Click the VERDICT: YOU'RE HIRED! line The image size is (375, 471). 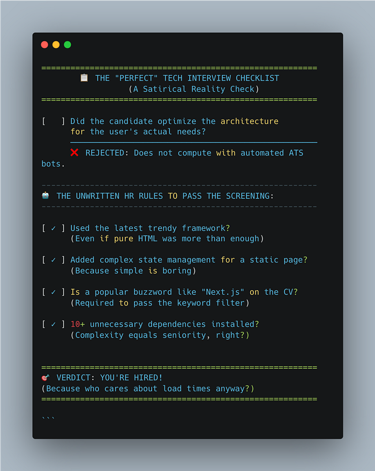tap(110, 378)
